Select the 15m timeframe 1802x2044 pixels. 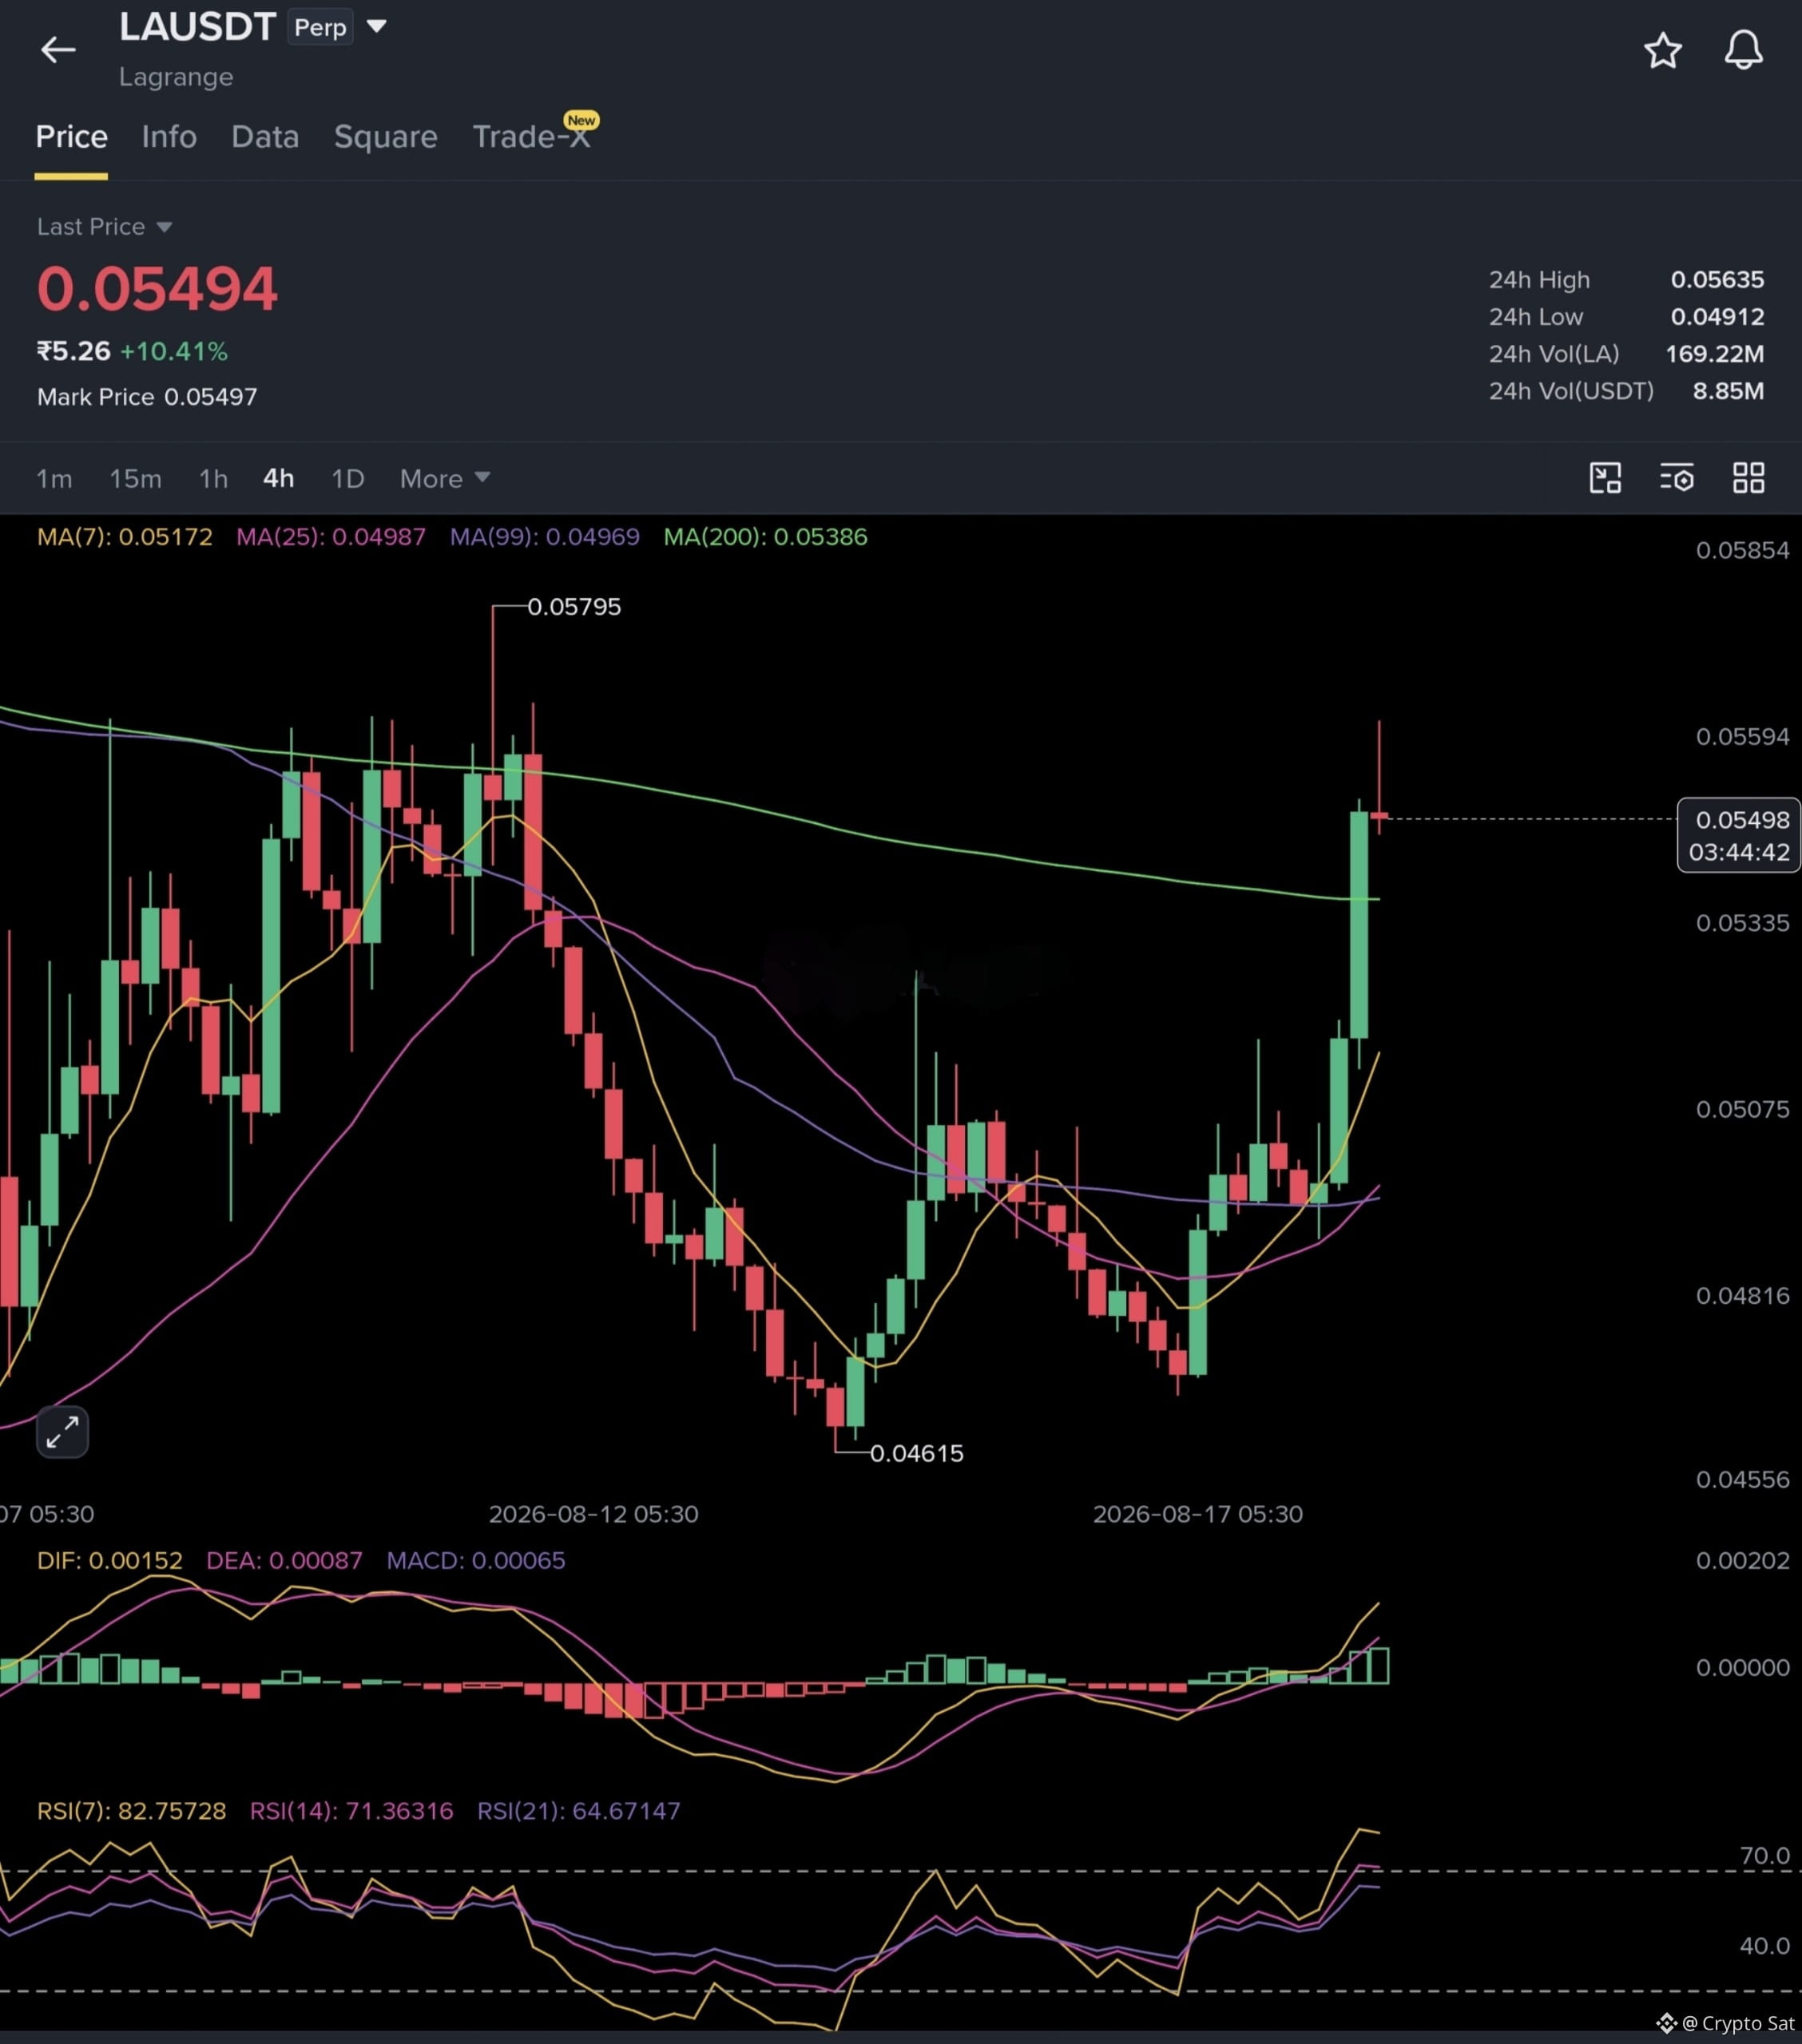coord(135,479)
